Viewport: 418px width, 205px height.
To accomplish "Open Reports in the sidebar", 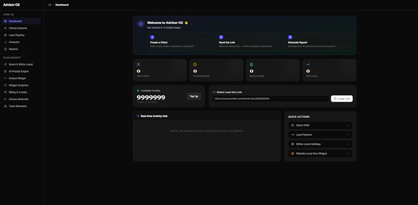I will coord(21,49).
